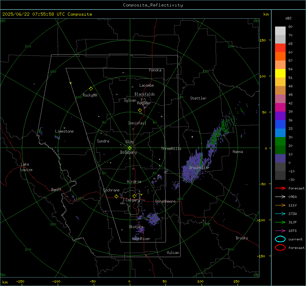306x286 pixels.
Task: Click the orange 111V arrow in legend
Action: pyautogui.click(x=280, y=205)
